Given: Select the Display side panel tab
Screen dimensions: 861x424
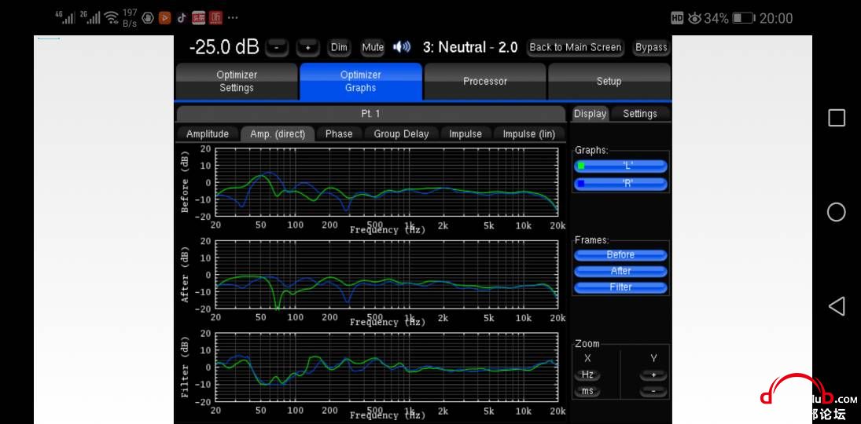Looking at the screenshot, I should coord(591,114).
